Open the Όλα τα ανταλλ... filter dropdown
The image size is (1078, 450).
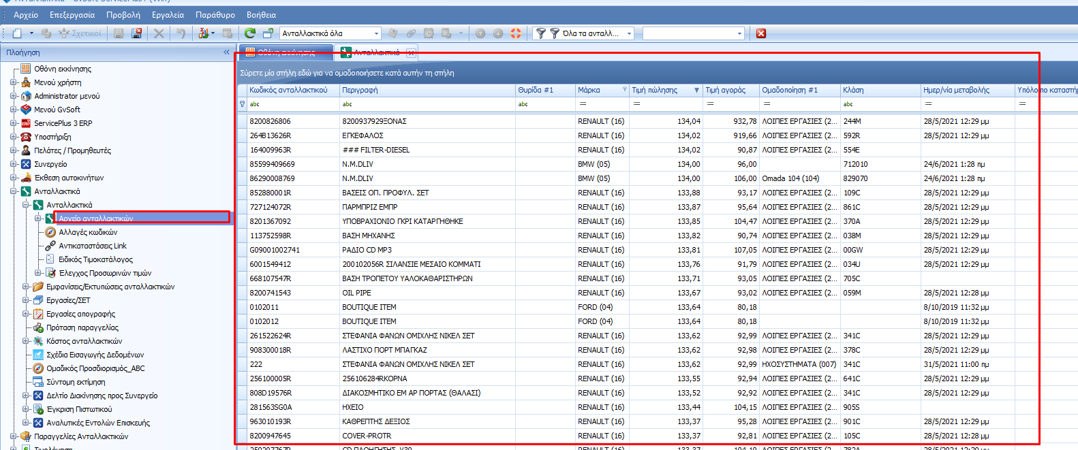coord(629,33)
